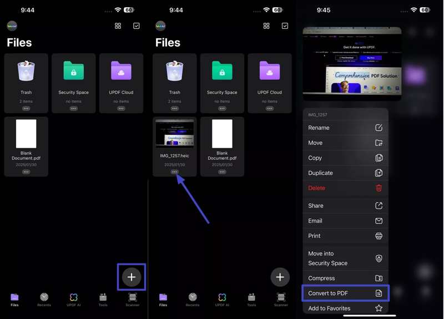The height and width of the screenshot is (319, 444).
Task: Select Recents tab in middle screen
Action: 193,300
